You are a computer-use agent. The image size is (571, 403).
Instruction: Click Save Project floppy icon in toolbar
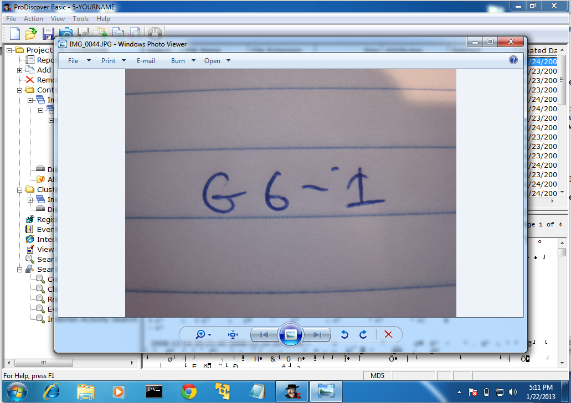coord(48,34)
